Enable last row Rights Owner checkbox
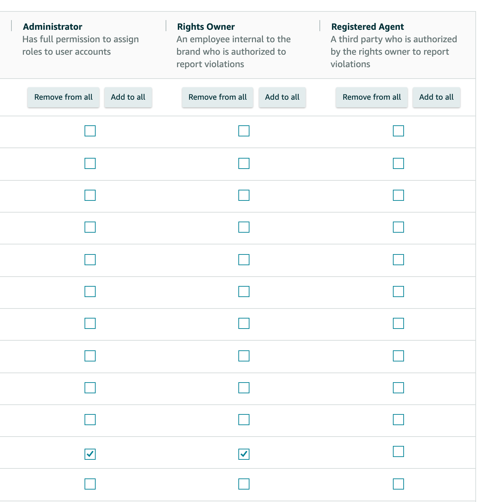 coord(244,484)
